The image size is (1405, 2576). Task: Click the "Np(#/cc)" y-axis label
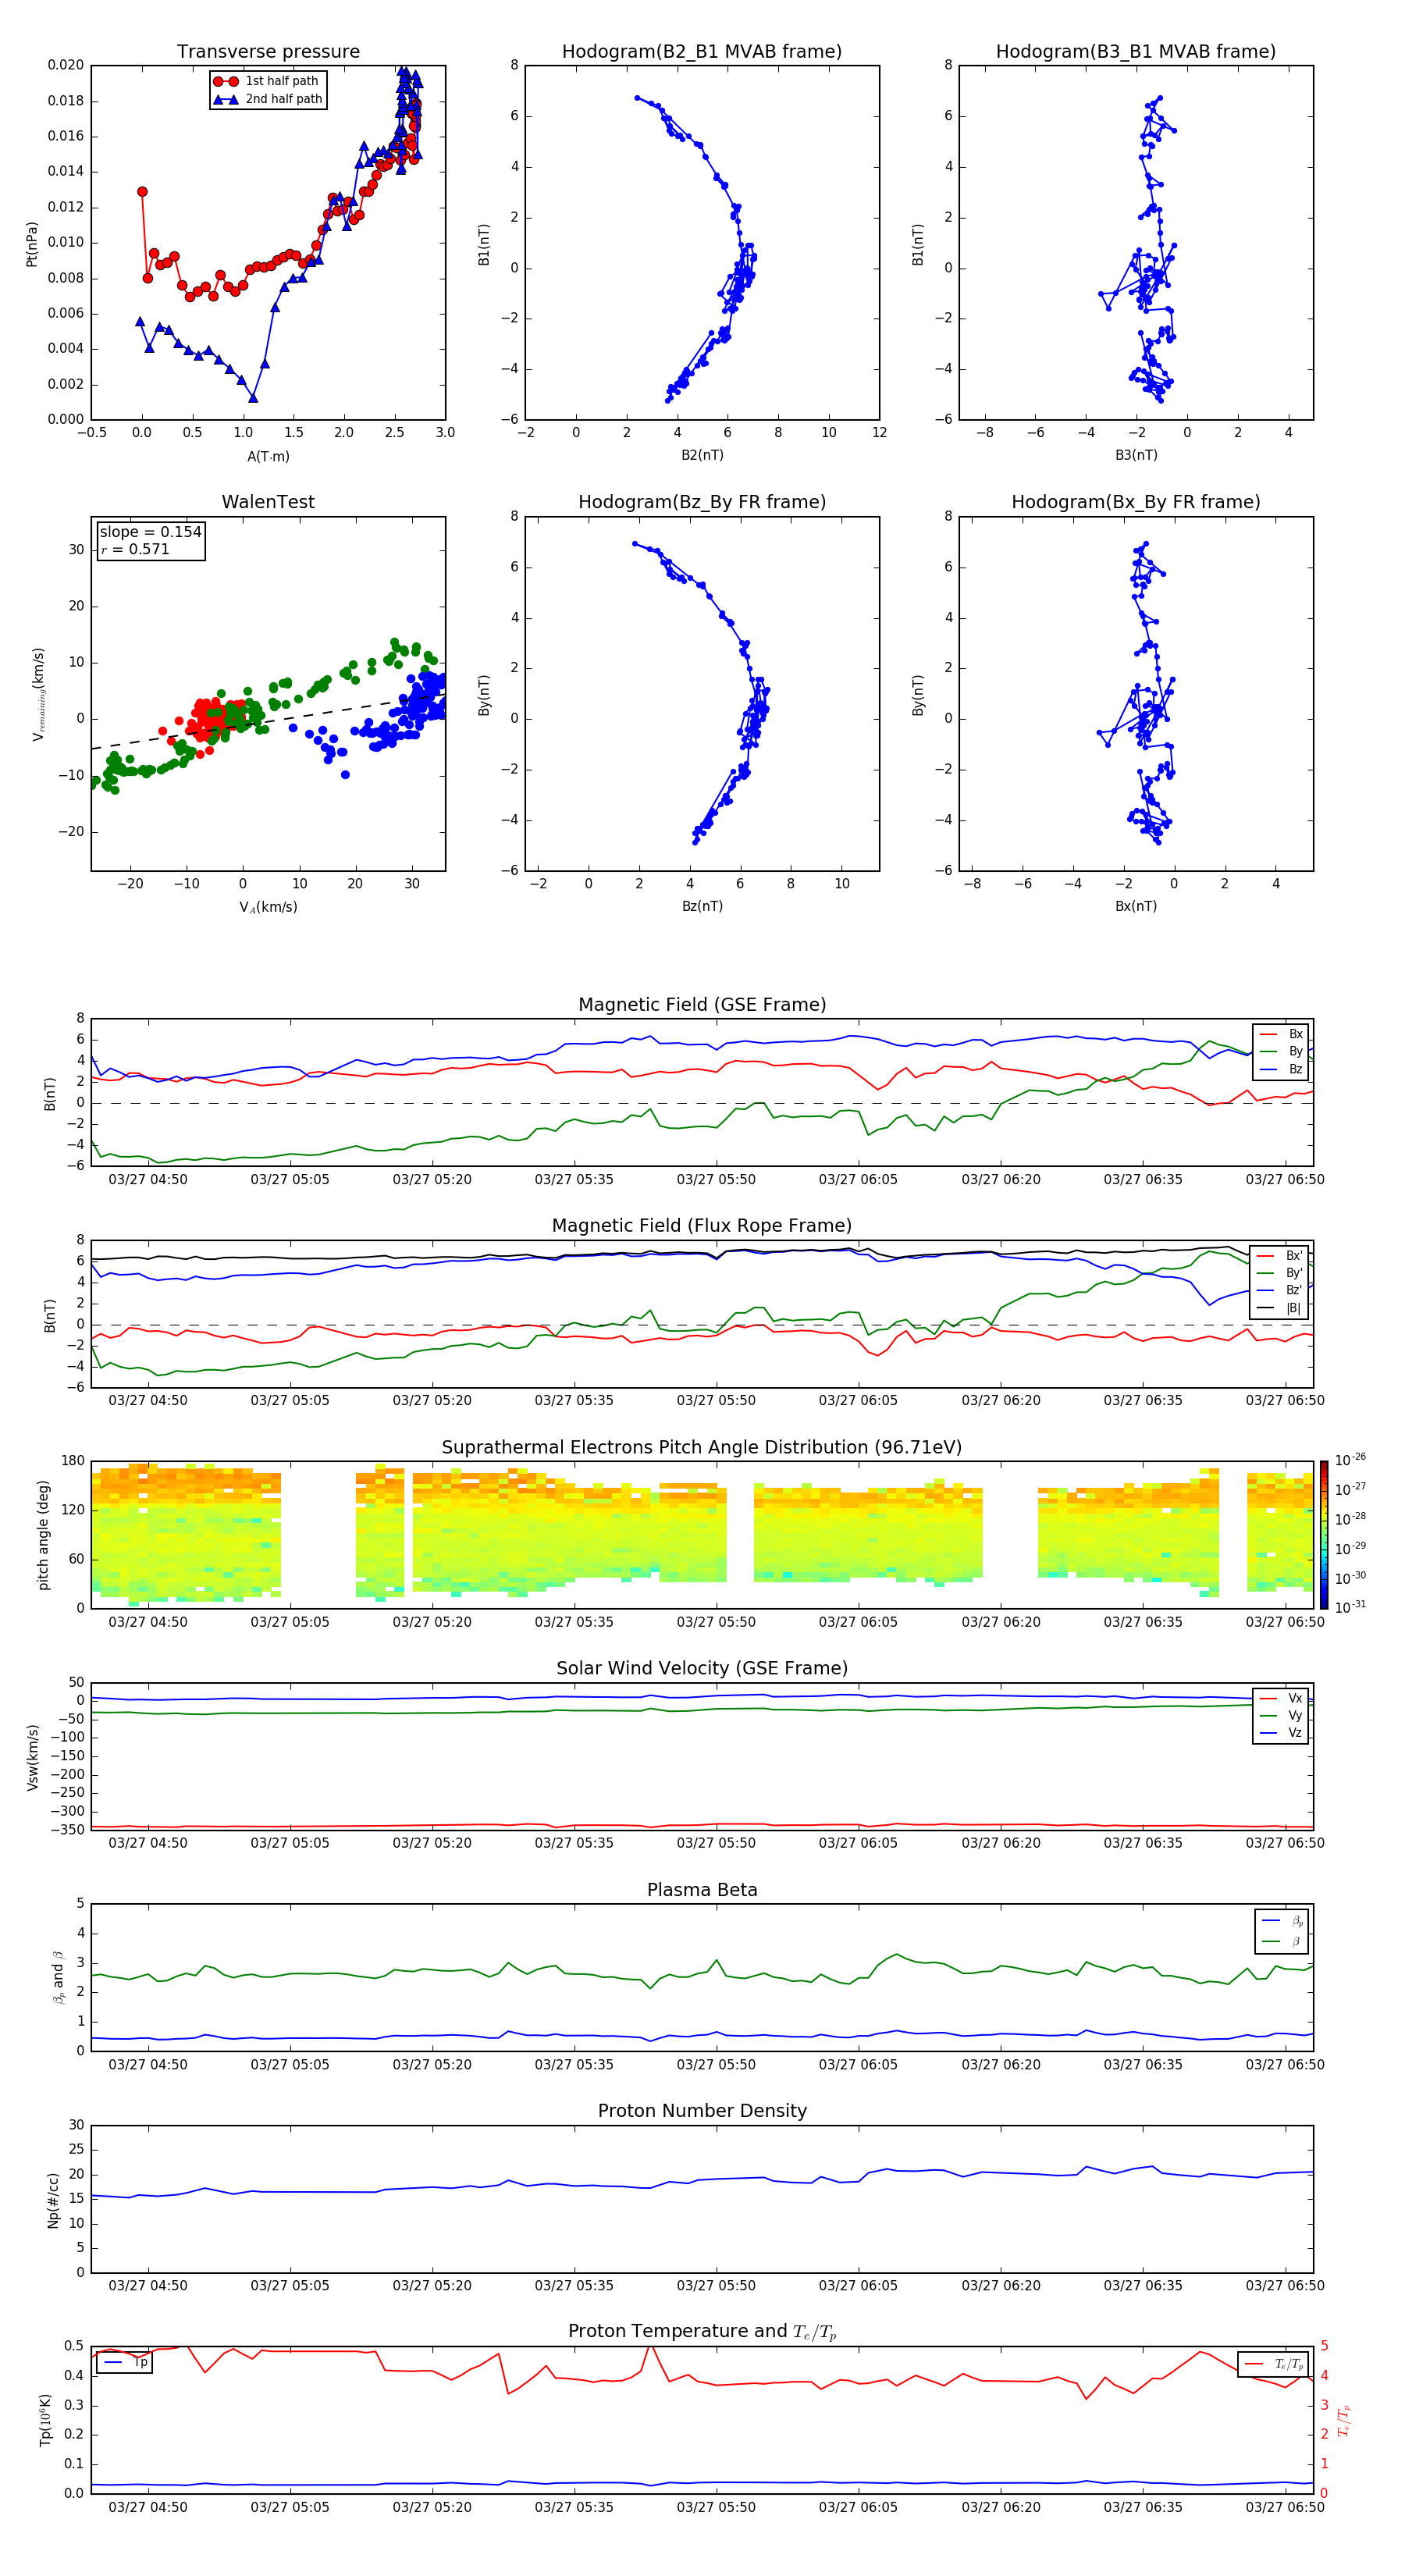(53, 2200)
